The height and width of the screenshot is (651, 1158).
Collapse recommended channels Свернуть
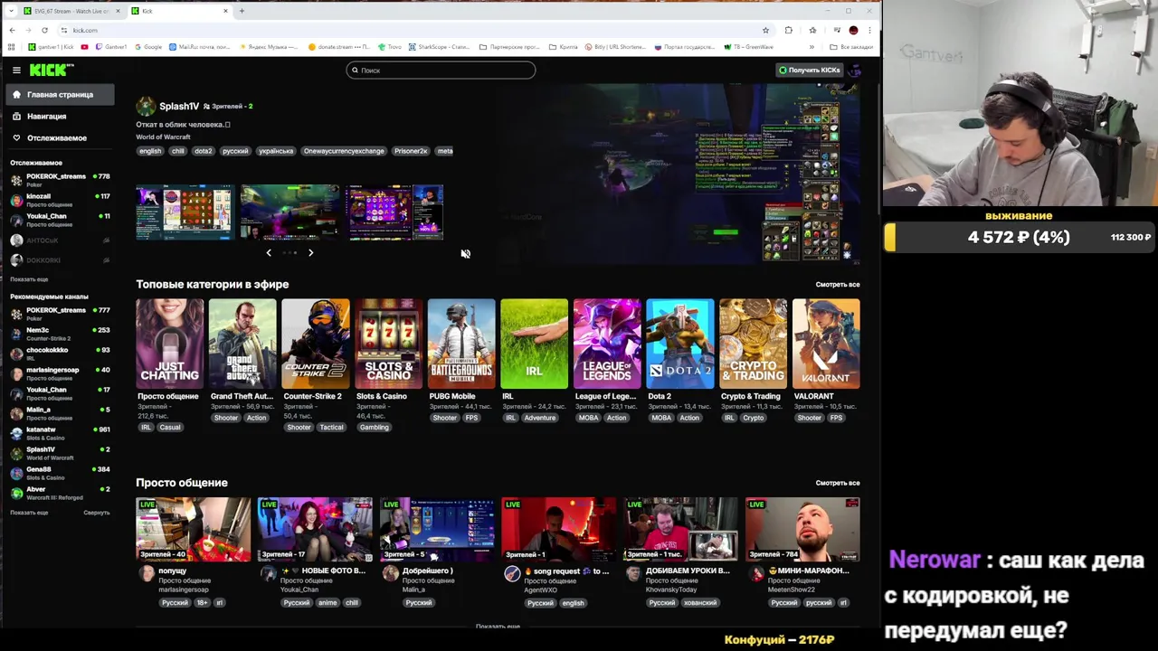[97, 513]
